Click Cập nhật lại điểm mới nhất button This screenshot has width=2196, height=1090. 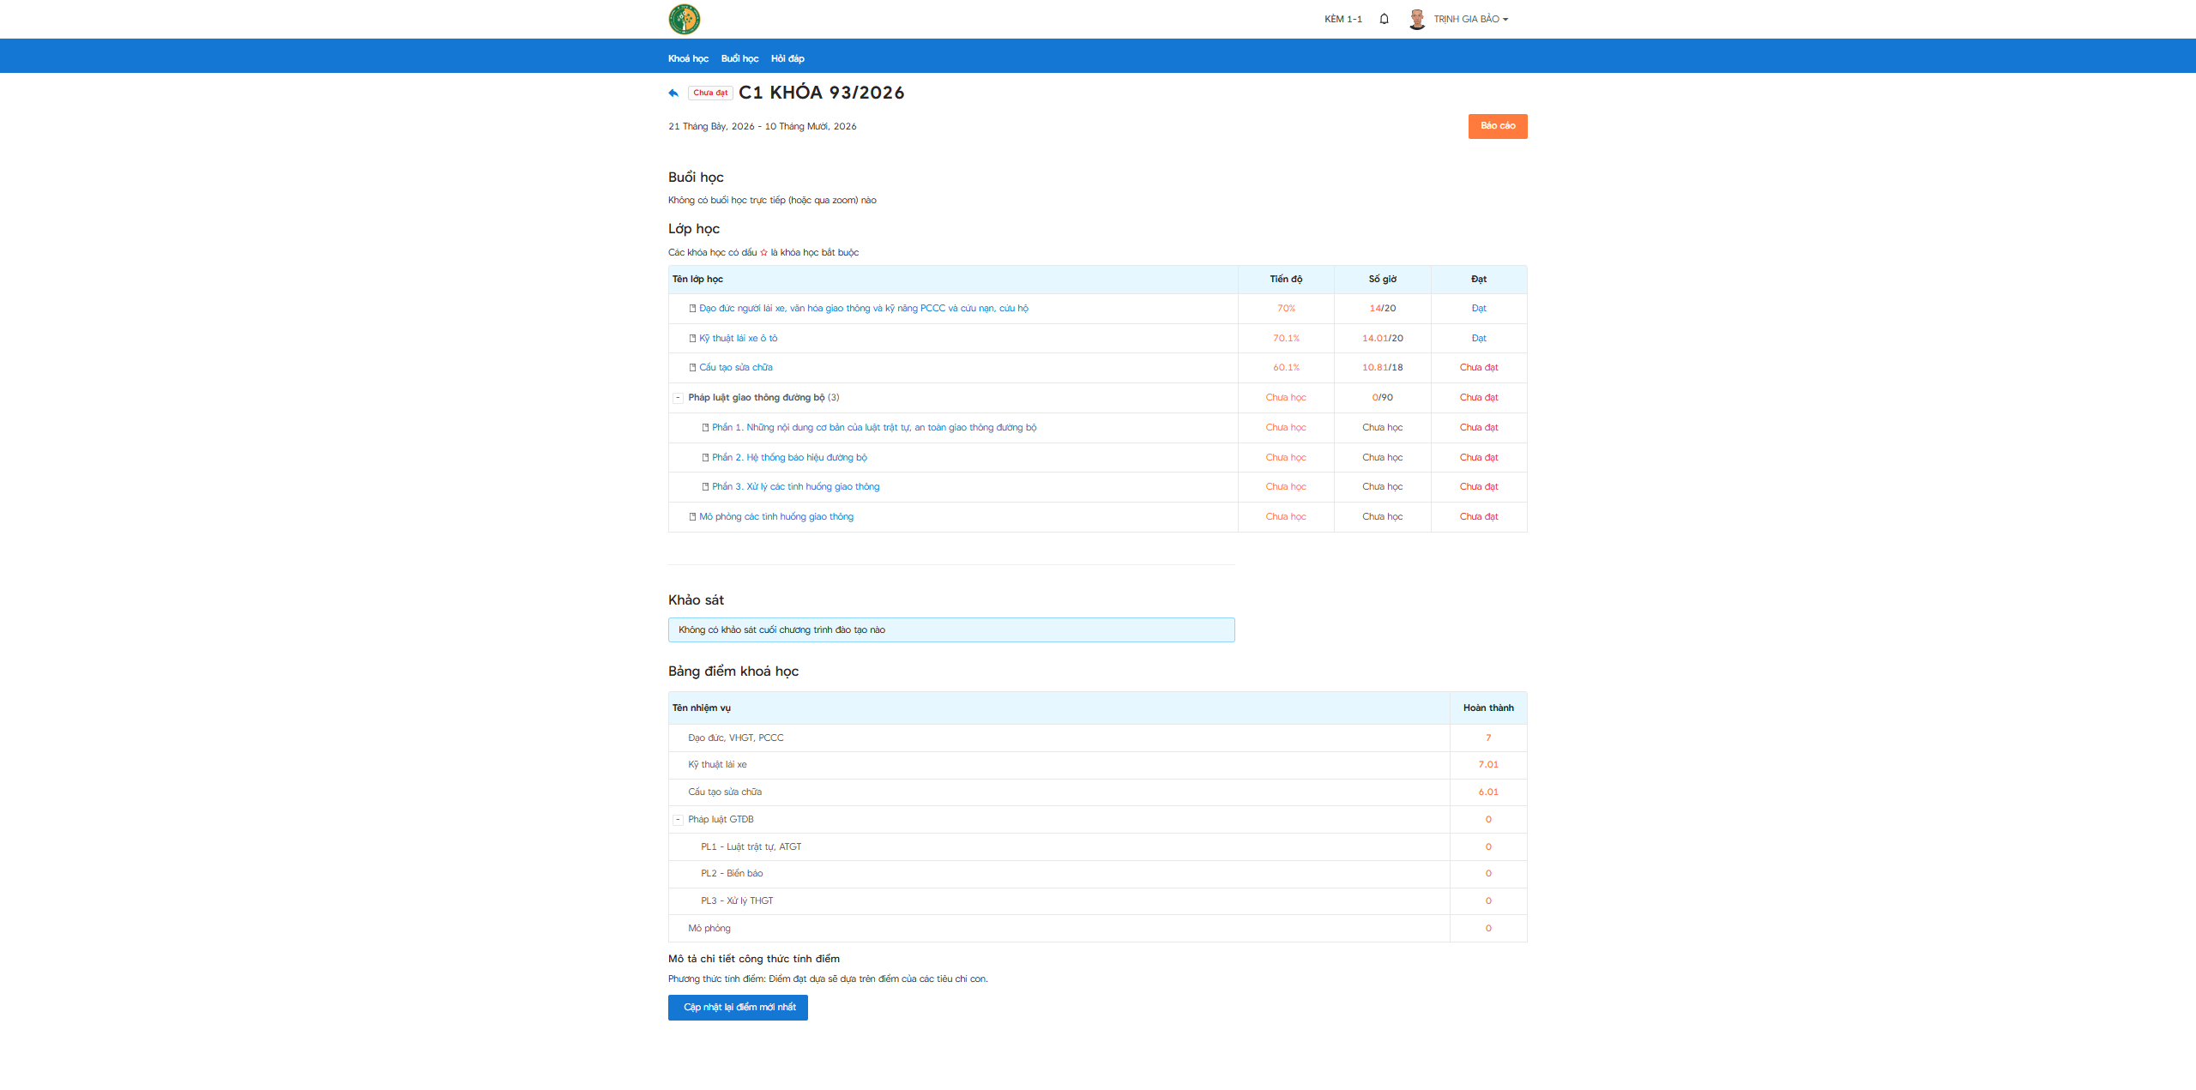coord(738,1008)
